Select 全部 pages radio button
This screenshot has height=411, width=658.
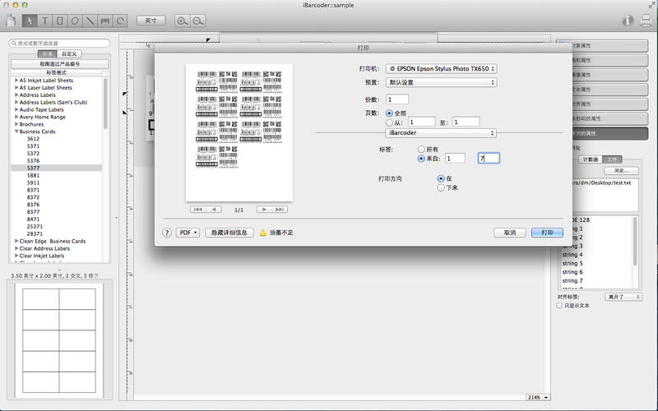(x=389, y=113)
